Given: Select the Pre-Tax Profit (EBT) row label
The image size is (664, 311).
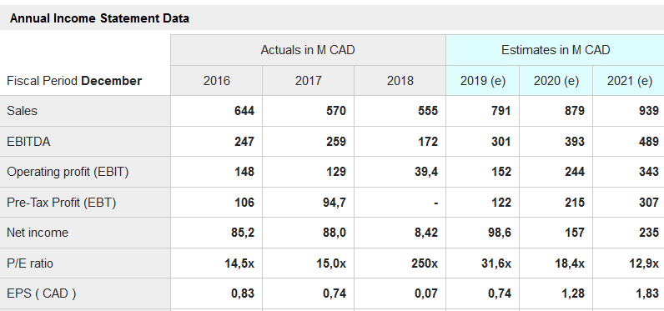Looking at the screenshot, I should (62, 203).
